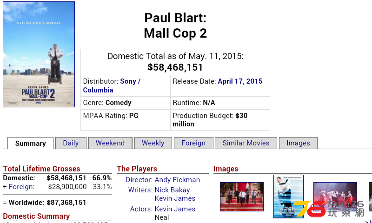Open the April 17, 2015 release date link

[240, 81]
